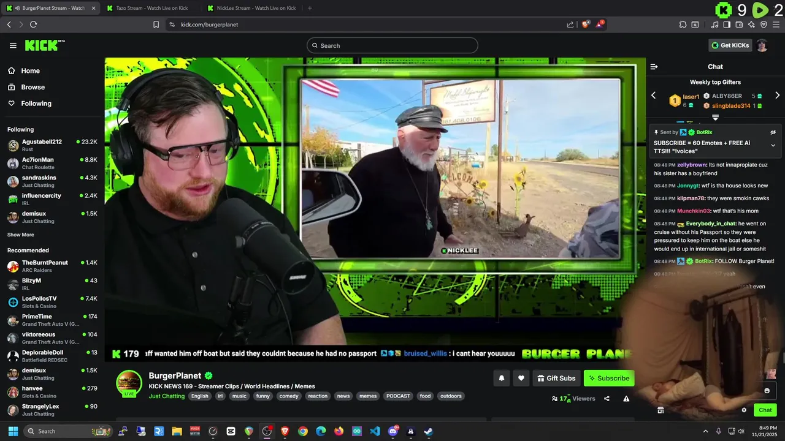
Task: Open Agustabell212 channel in Following
Action: (52, 145)
